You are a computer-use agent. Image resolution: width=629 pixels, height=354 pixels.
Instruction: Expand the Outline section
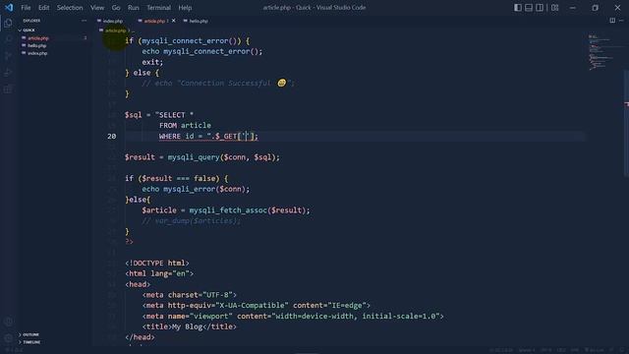[30, 334]
